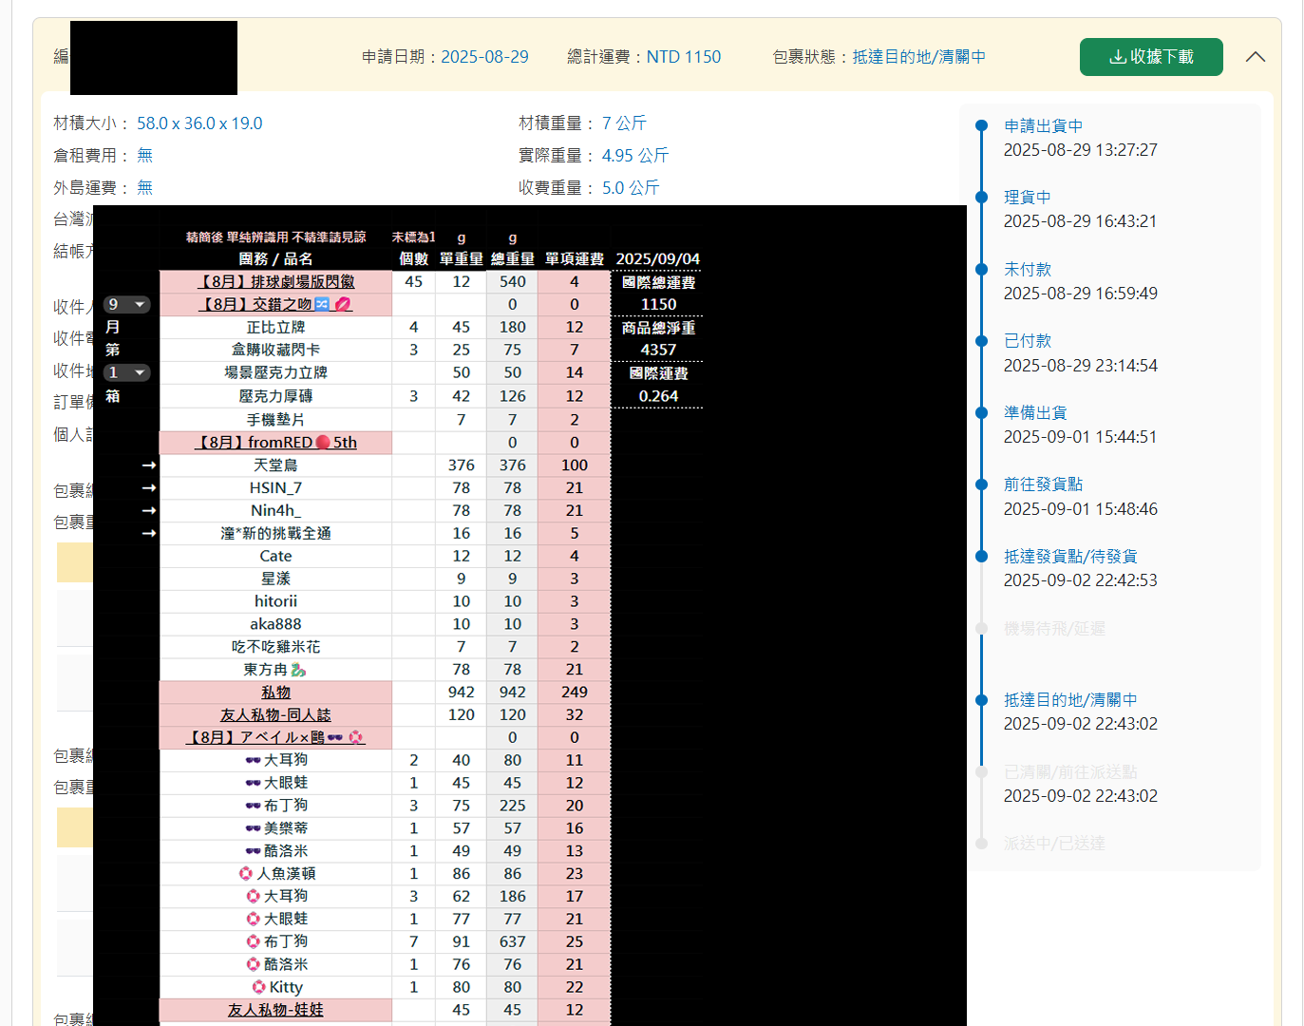1304x1026 pixels.
Task: Click the 已付款 timeline dot
Action: click(982, 340)
